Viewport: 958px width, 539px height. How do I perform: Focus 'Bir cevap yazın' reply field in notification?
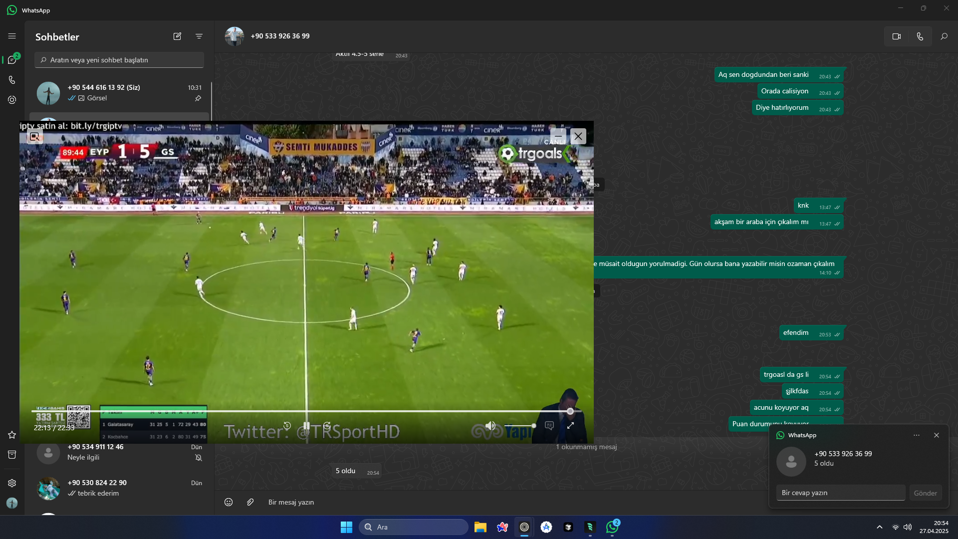pyautogui.click(x=841, y=493)
